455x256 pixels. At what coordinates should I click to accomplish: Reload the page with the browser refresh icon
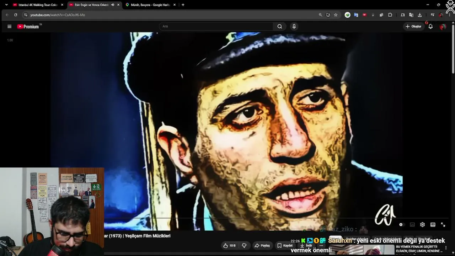click(x=16, y=15)
